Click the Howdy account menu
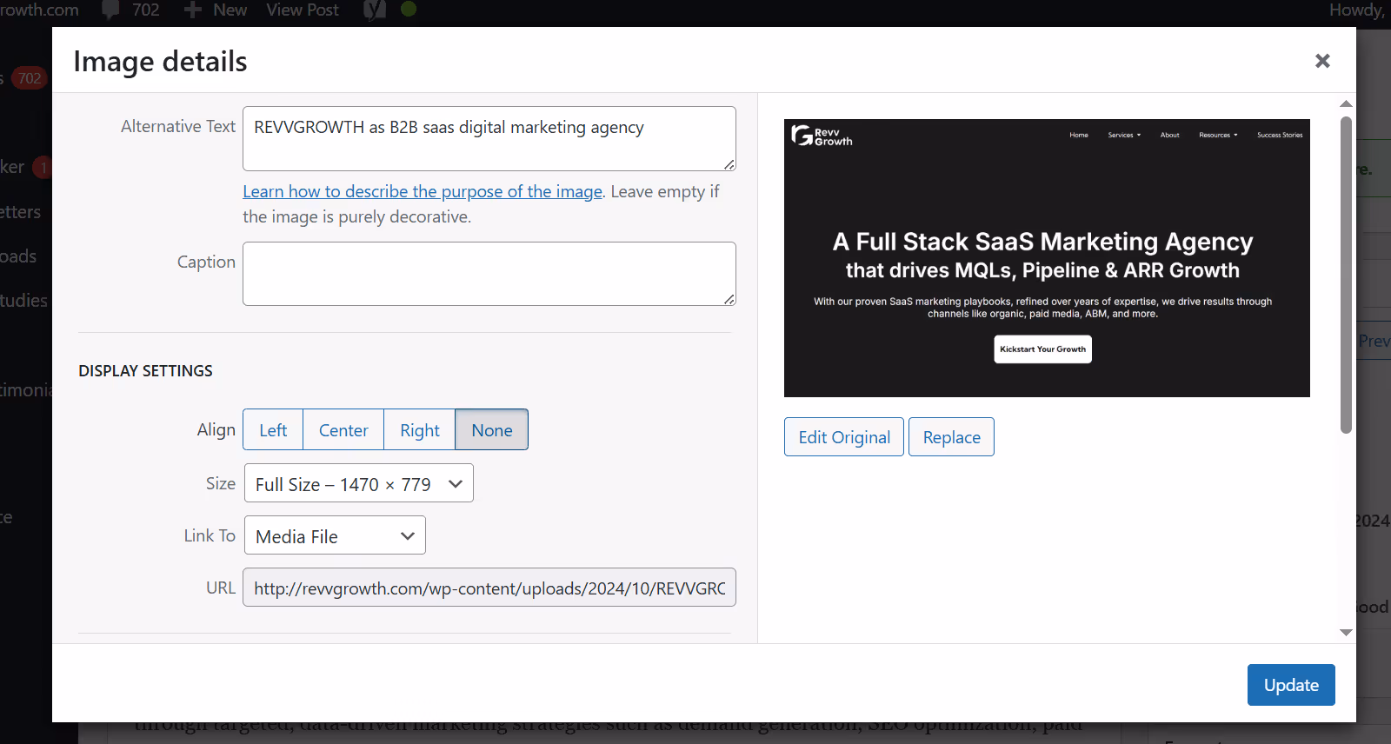Image resolution: width=1391 pixels, height=744 pixels. tap(1358, 10)
